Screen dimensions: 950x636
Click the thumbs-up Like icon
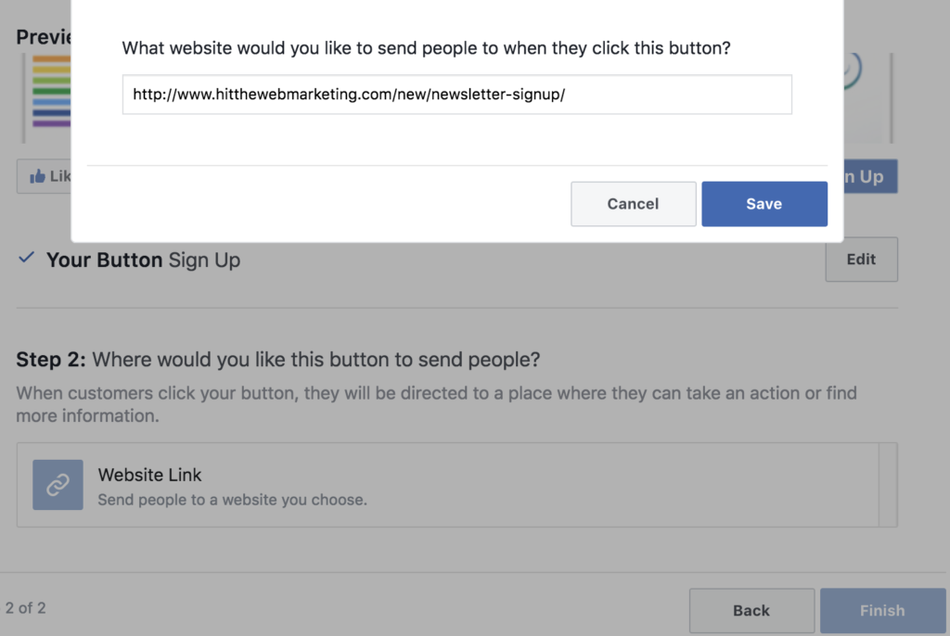[37, 176]
